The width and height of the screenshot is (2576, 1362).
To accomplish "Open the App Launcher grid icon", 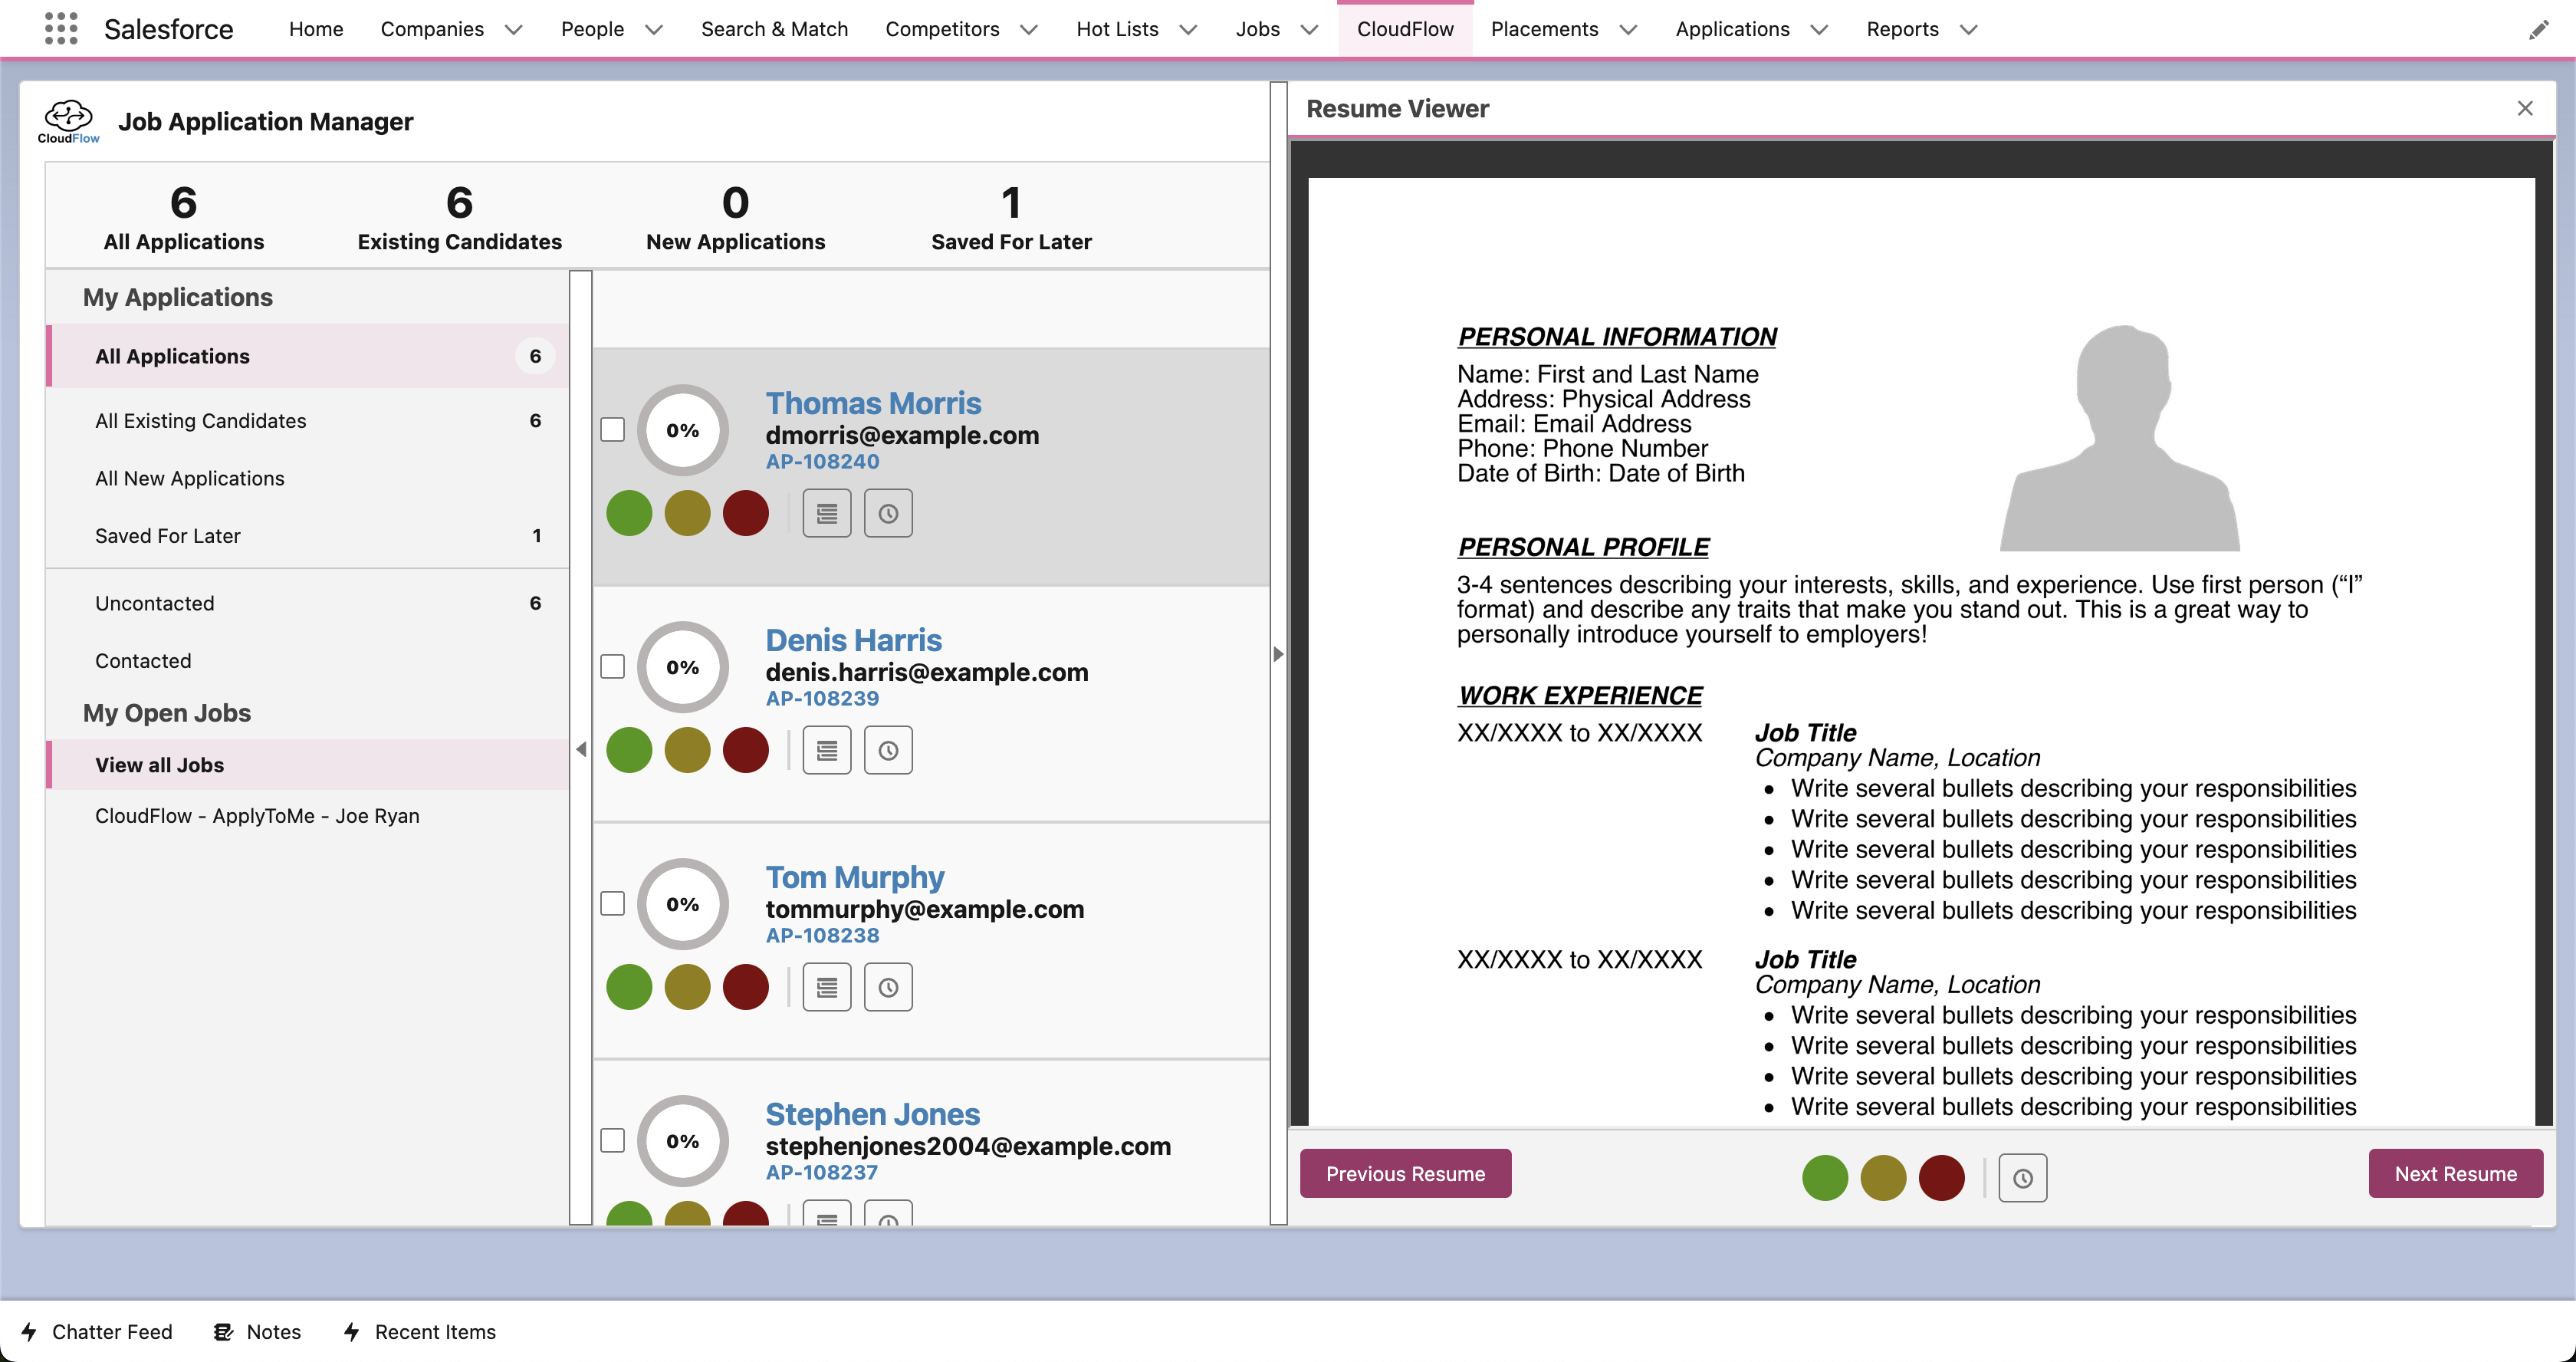I will tap(61, 29).
